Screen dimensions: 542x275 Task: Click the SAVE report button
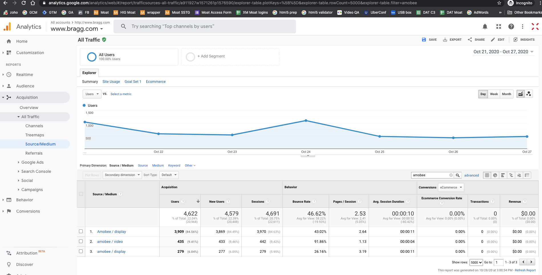coord(429,40)
